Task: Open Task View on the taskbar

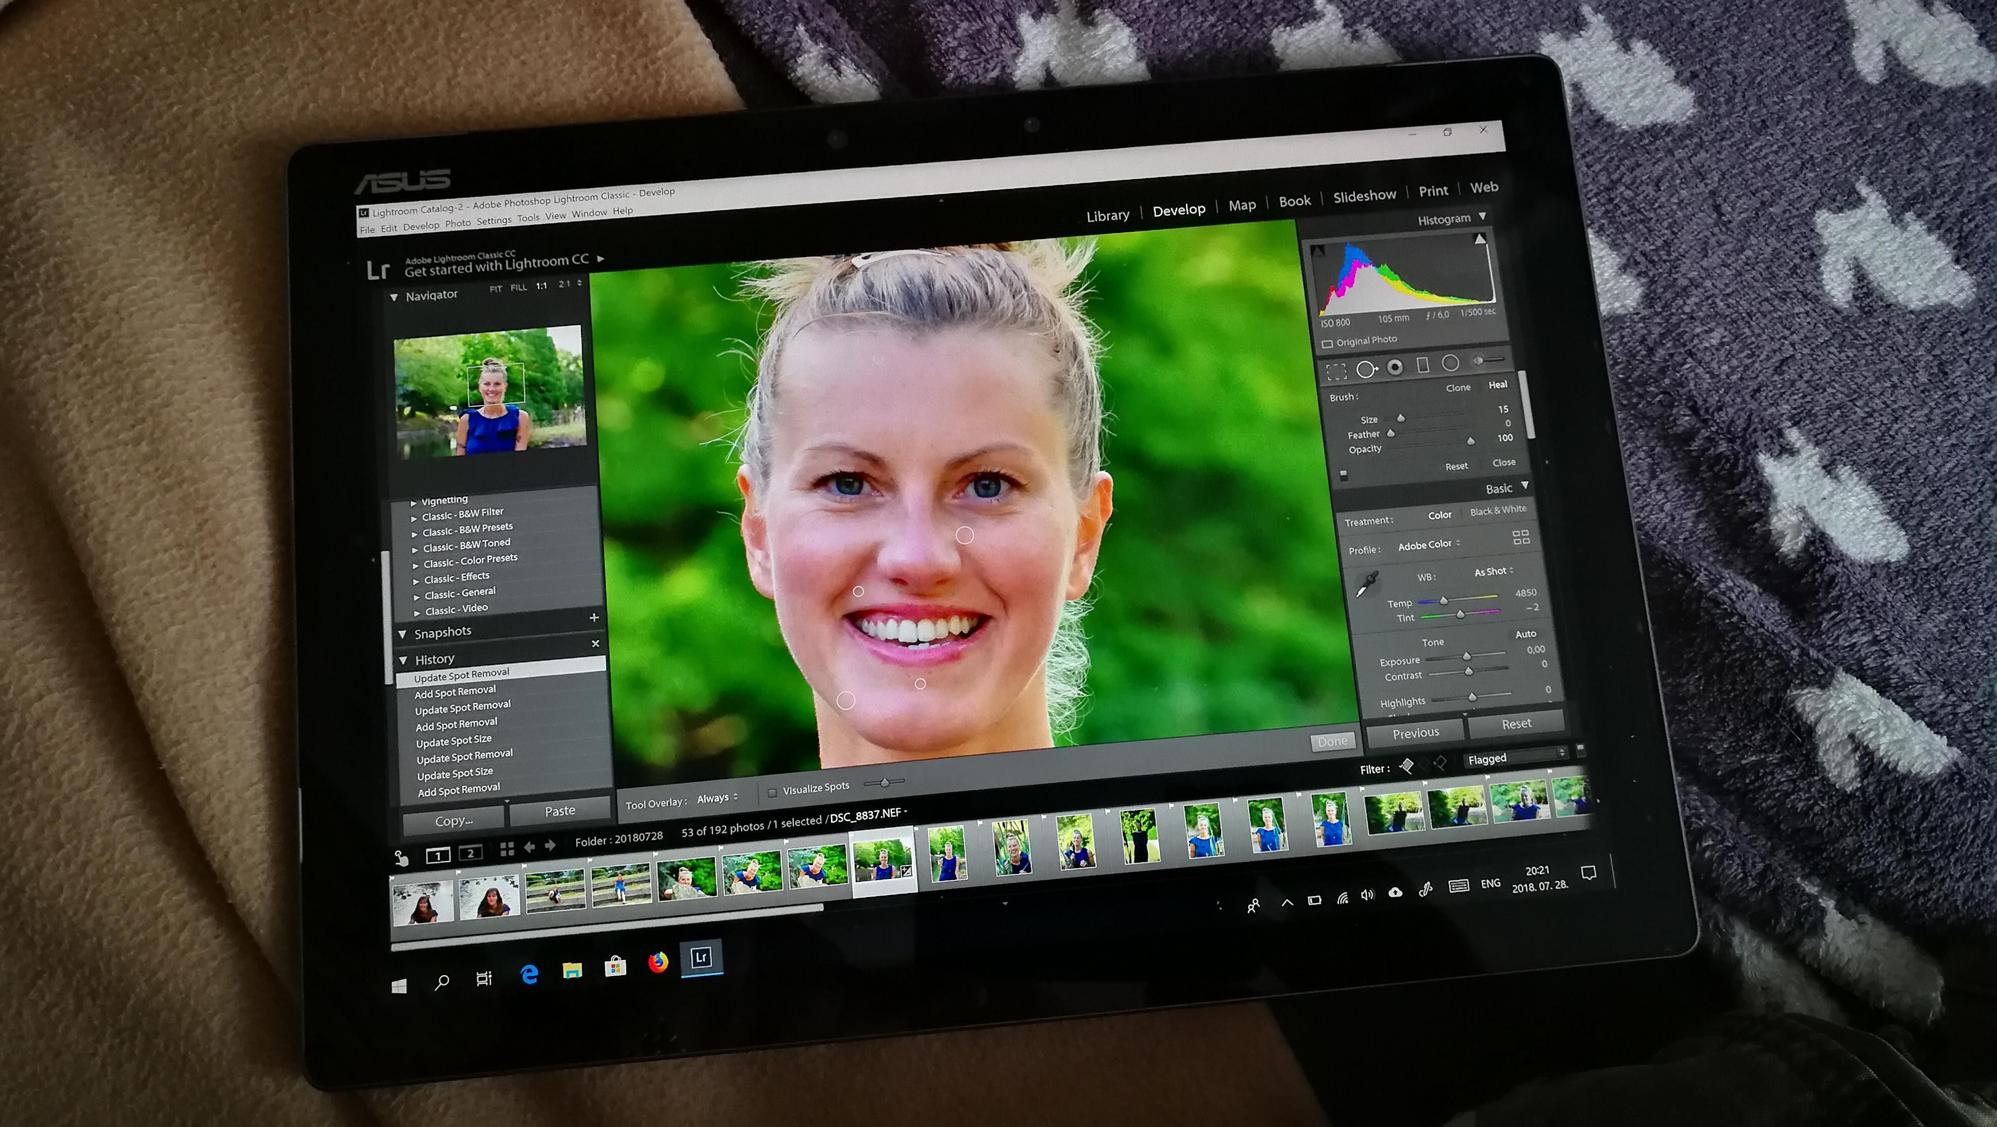Action: [x=484, y=978]
